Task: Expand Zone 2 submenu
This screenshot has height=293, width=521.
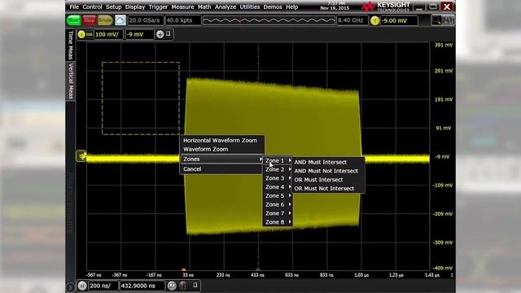Action: [278, 169]
